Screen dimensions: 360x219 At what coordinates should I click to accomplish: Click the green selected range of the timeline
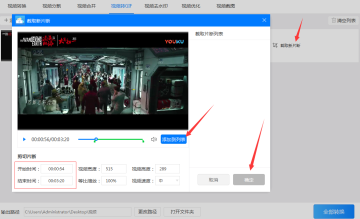tap(119, 139)
